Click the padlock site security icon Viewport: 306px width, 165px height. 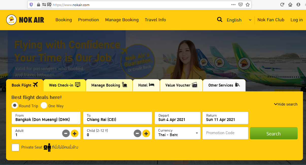click(38, 5)
